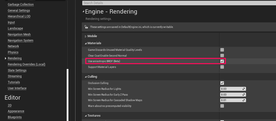
Task: Click 'Warn about no precomputed visibility' label
Action: (109, 106)
